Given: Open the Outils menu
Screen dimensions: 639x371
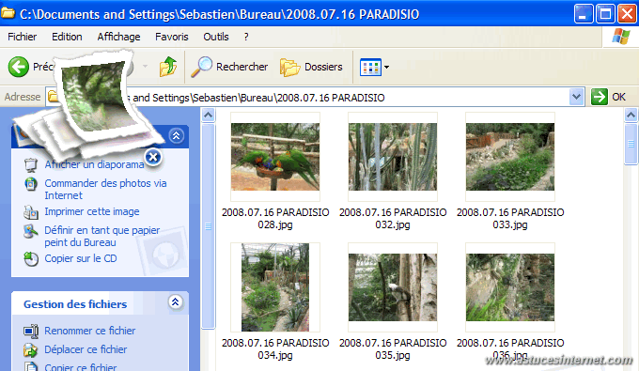Looking at the screenshot, I should [x=216, y=37].
